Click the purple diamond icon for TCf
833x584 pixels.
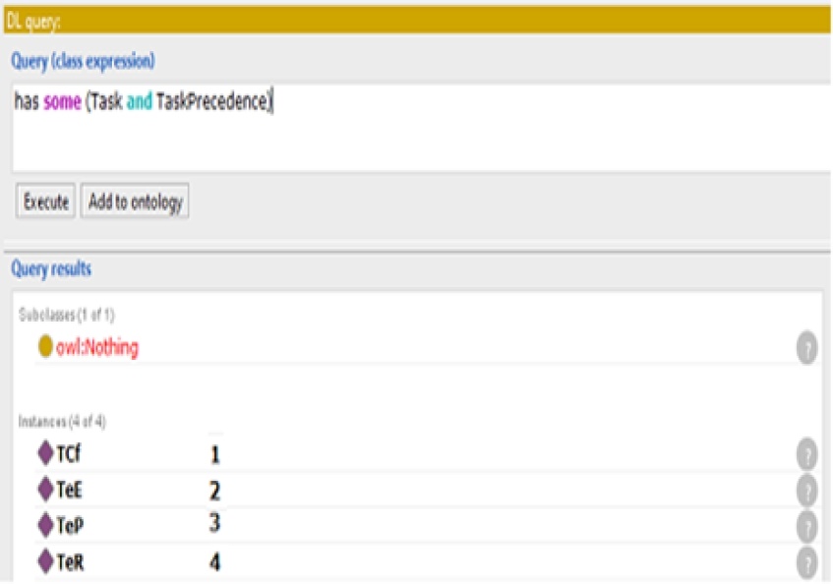coord(45,454)
